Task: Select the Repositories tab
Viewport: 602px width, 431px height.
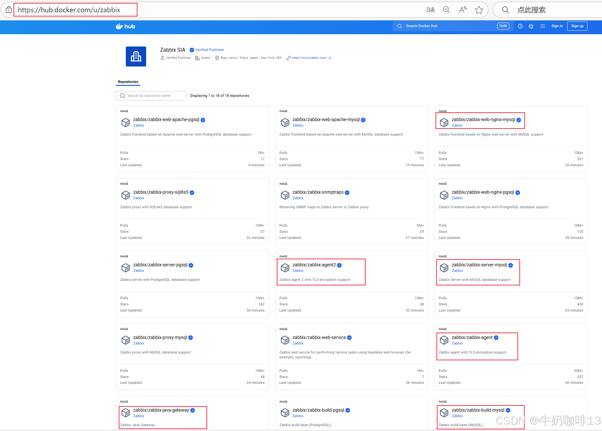Action: pos(128,82)
